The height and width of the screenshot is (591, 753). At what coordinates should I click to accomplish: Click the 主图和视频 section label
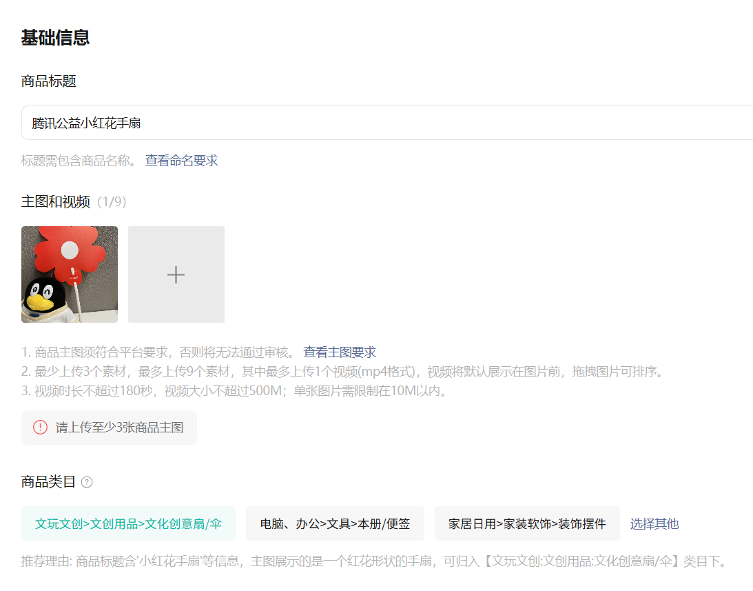click(x=56, y=202)
